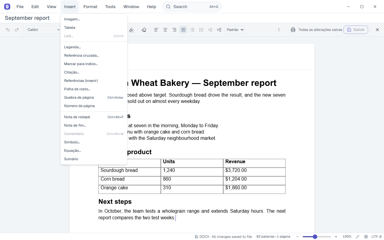Open the Window menu
The width and height of the screenshot is (384, 240).
pyautogui.click(x=131, y=7)
